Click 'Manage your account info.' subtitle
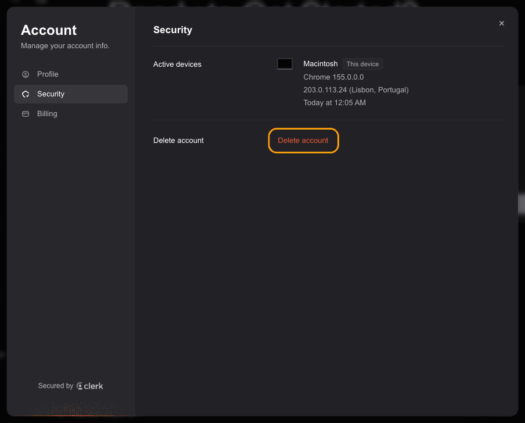This screenshot has height=423, width=525. (65, 45)
